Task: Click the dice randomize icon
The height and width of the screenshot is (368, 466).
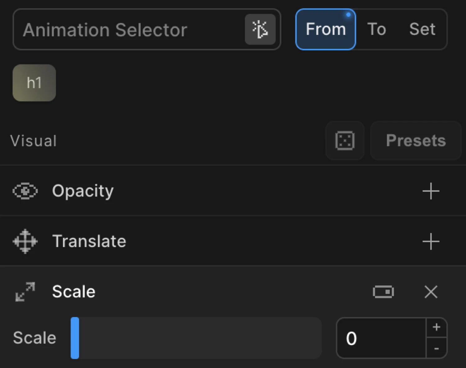Action: click(345, 140)
